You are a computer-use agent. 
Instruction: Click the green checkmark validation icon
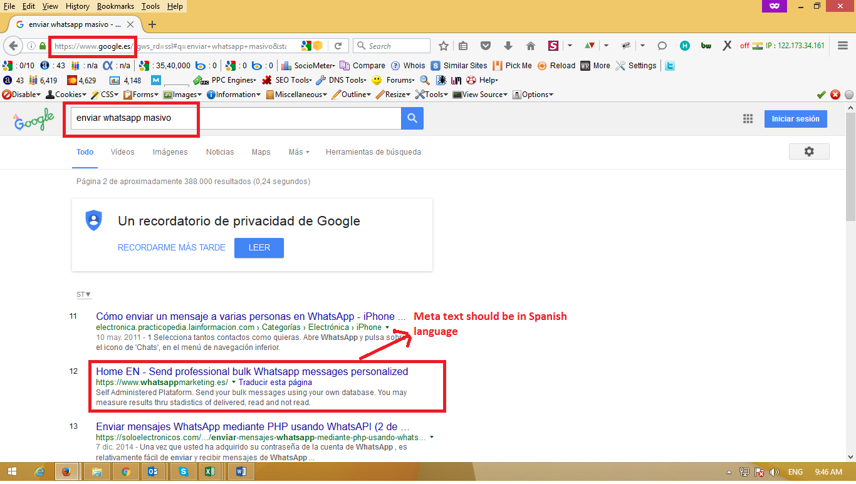[x=822, y=95]
